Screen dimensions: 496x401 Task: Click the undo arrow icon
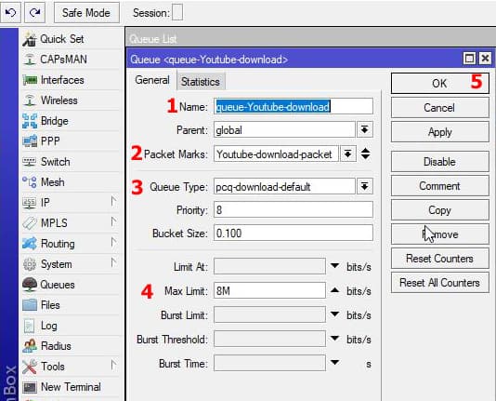(x=11, y=12)
